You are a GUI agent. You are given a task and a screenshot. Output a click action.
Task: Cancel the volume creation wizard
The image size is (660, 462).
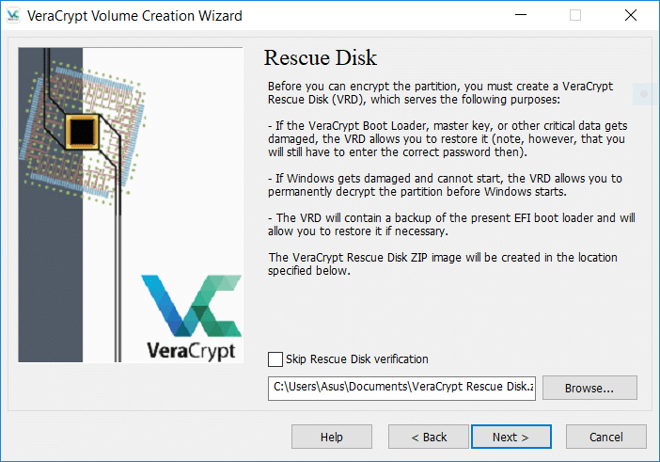(x=606, y=437)
